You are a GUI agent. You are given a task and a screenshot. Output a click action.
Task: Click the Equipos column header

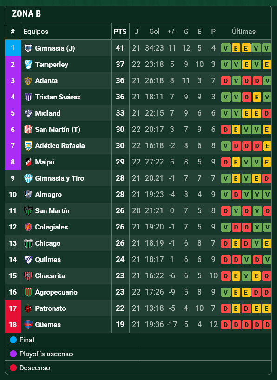36,32
